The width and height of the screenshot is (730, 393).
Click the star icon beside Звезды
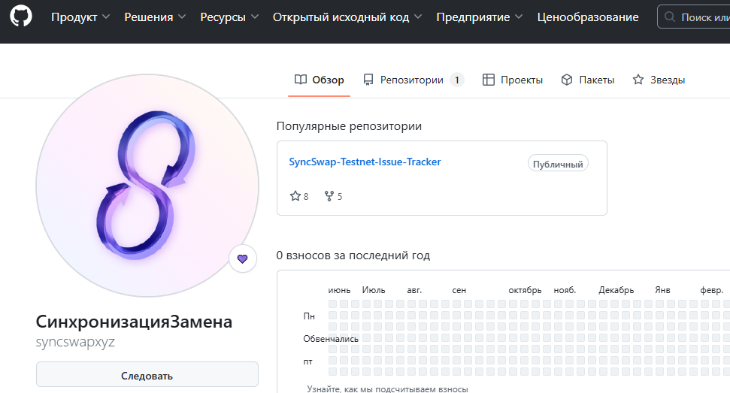pos(638,80)
